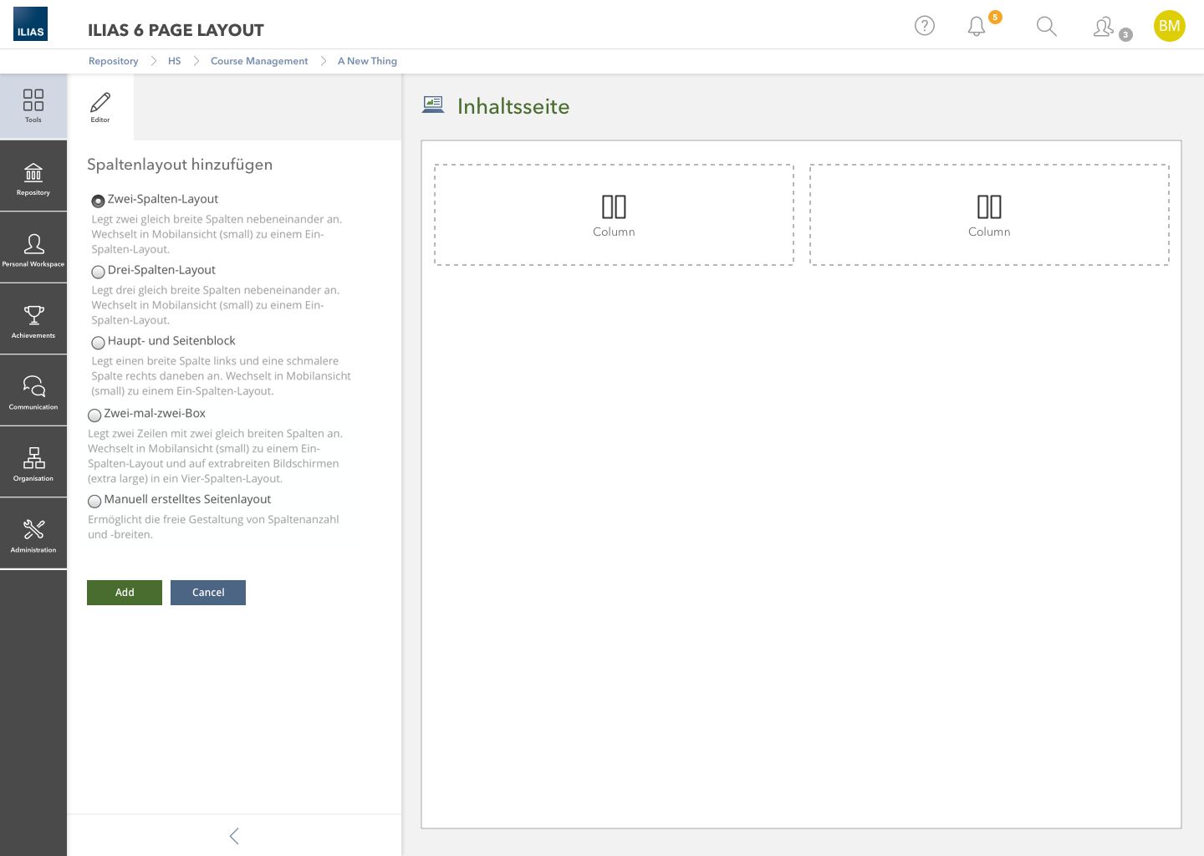
Task: Click the ILIAS 6 PAGE LAYOUT title
Action: (176, 30)
